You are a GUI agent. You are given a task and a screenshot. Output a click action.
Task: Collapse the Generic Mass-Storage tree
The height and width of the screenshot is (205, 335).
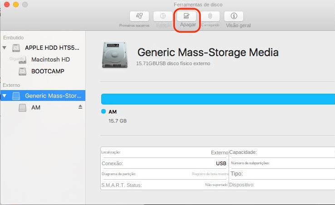[4, 95]
